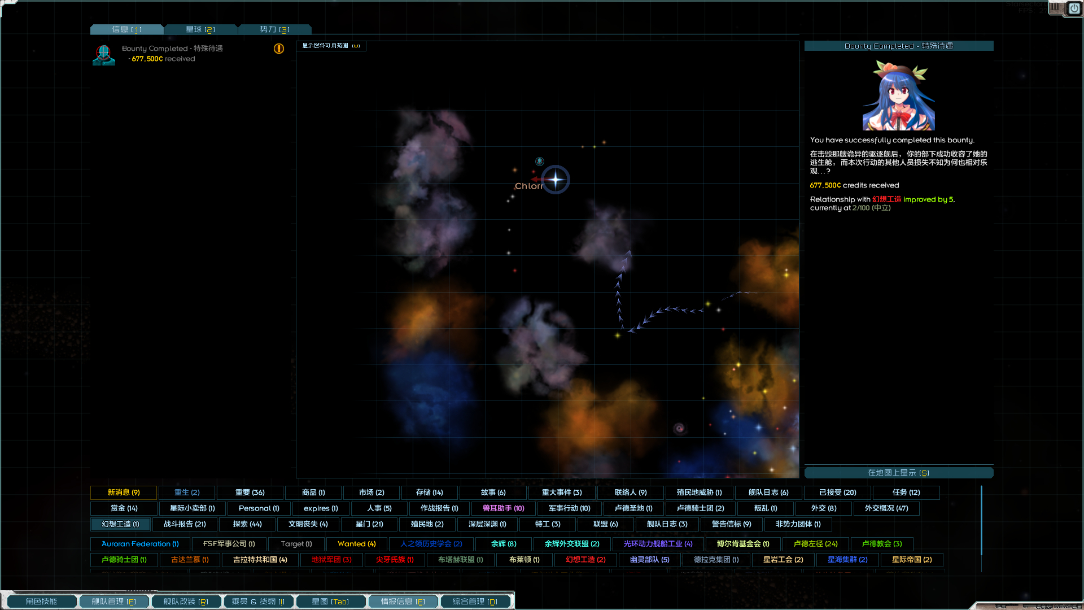Screen dimensions: 1084x610
Task: Open 舰队改装 [R] refit screen
Action: pyautogui.click(x=186, y=602)
